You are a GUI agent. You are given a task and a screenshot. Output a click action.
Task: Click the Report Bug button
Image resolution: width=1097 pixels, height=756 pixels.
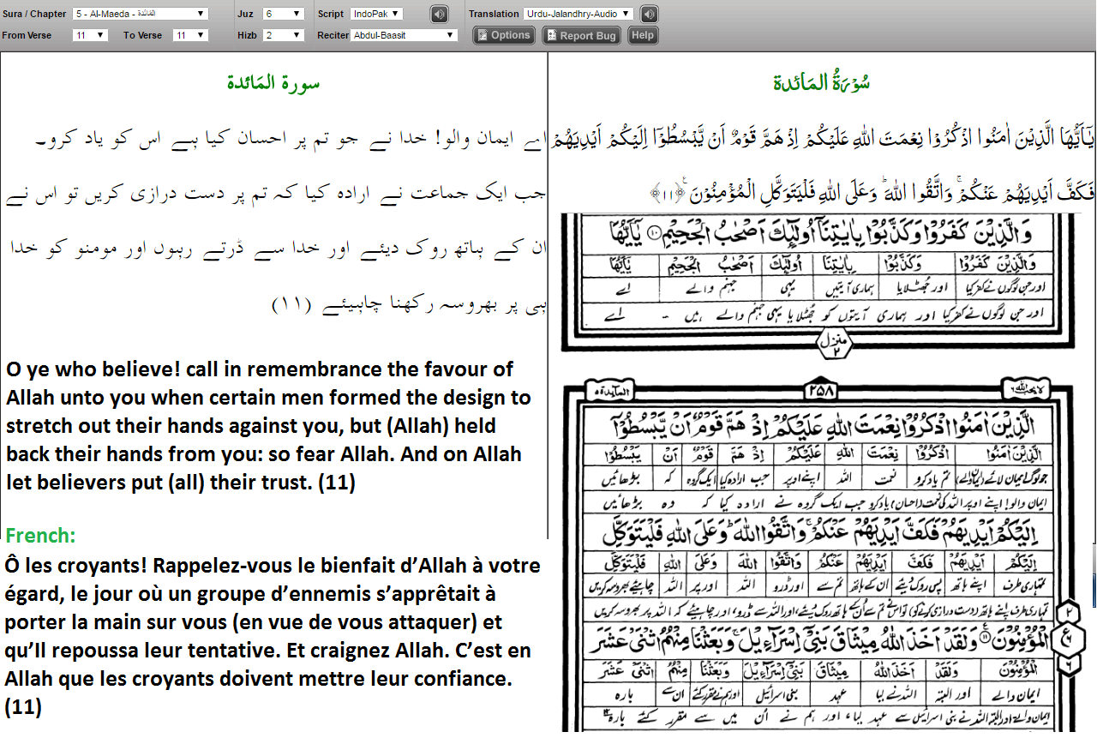click(581, 35)
